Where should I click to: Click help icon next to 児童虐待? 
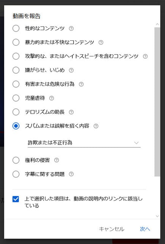(51, 98)
